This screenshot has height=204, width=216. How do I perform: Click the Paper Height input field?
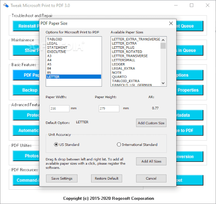[x=109, y=109]
